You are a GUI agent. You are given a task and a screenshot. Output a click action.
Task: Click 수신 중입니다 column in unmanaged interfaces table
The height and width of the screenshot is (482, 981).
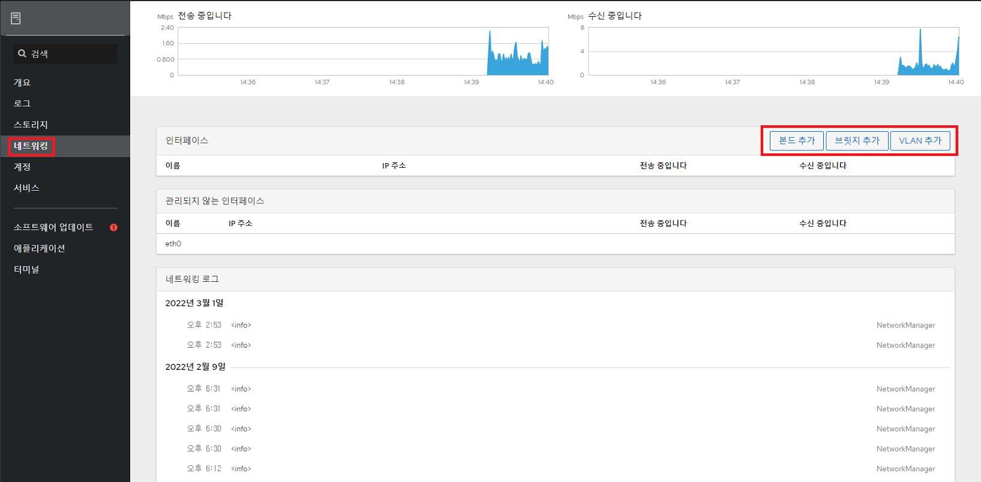coord(823,223)
